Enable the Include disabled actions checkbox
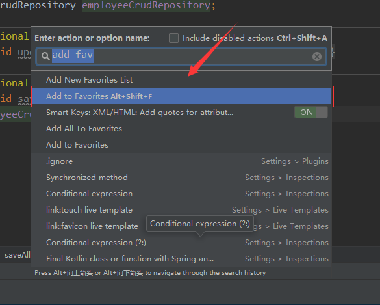Image resolution: width=380 pixels, height=305 pixels. (x=173, y=38)
